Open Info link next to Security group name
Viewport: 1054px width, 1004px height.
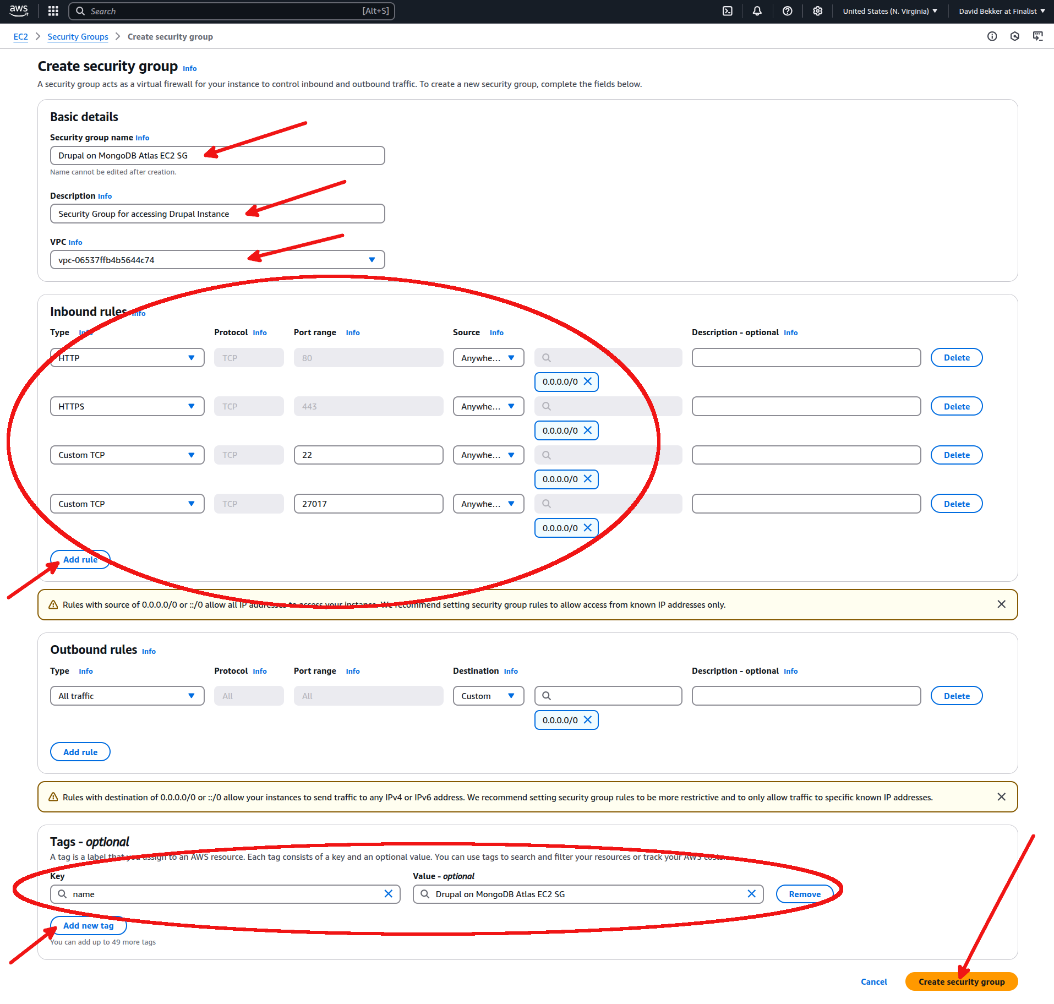coord(142,138)
